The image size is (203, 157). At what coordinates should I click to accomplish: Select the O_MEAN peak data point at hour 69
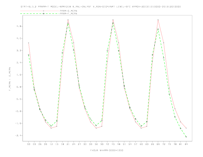point(158,20)
